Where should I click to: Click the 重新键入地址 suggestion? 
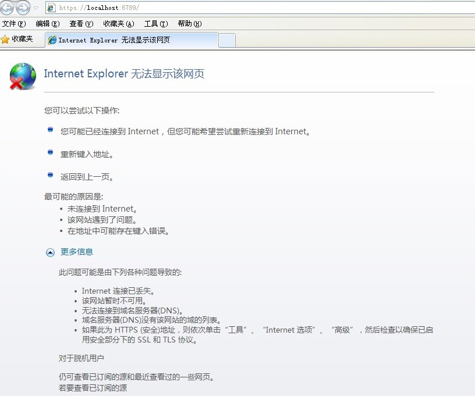[87, 154]
